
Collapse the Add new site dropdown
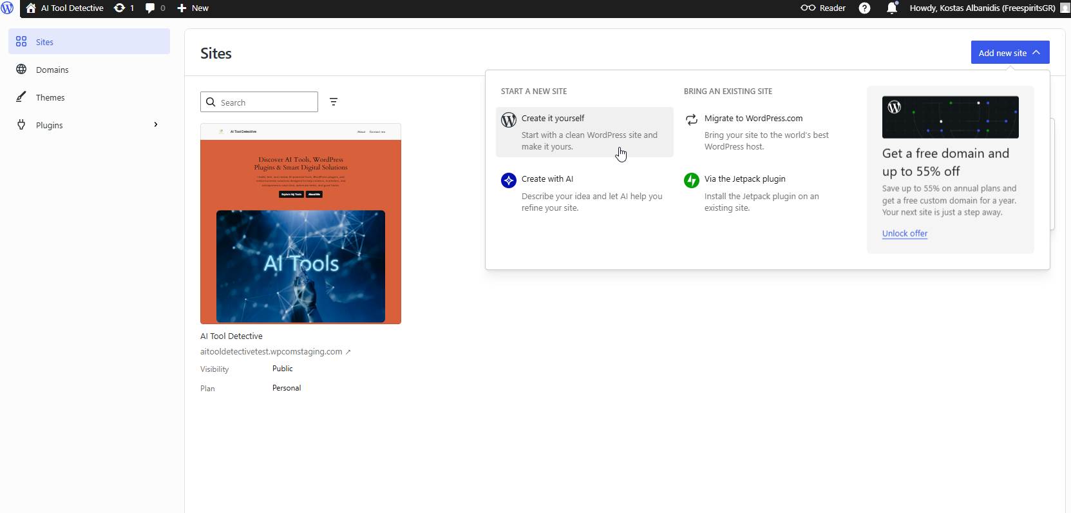tap(1010, 53)
